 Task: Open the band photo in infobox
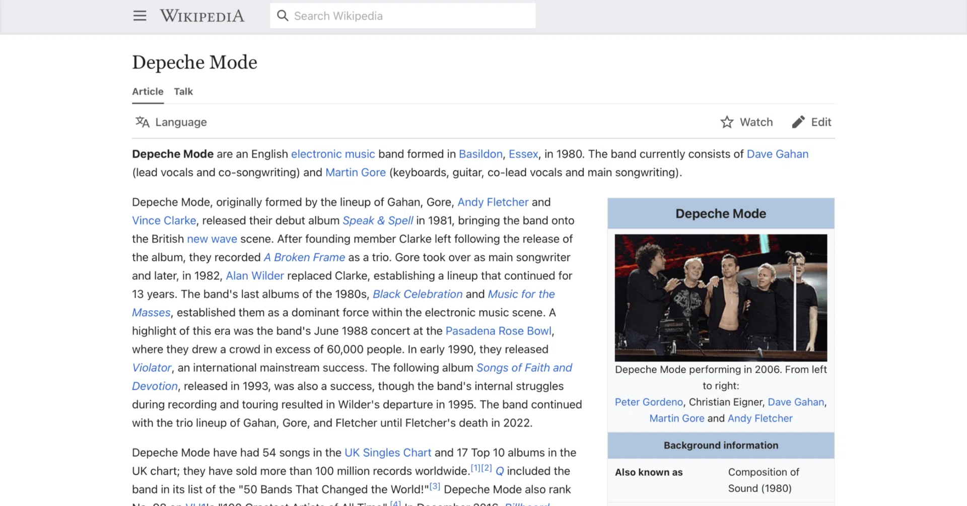721,298
